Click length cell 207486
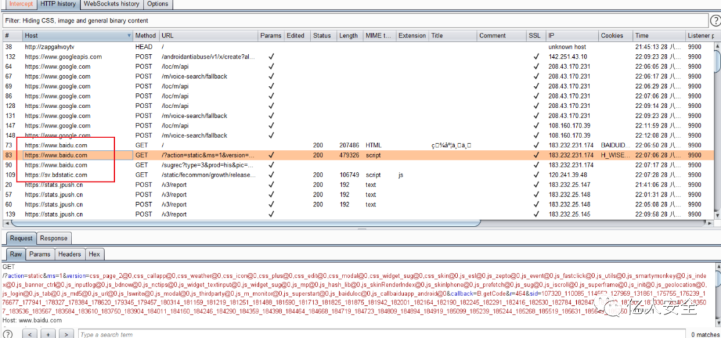721x338 pixels. pos(348,145)
